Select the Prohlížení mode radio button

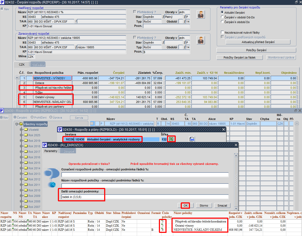(x=32, y=117)
